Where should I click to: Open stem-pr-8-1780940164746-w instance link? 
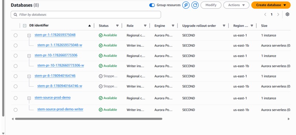pyautogui.click(x=59, y=86)
